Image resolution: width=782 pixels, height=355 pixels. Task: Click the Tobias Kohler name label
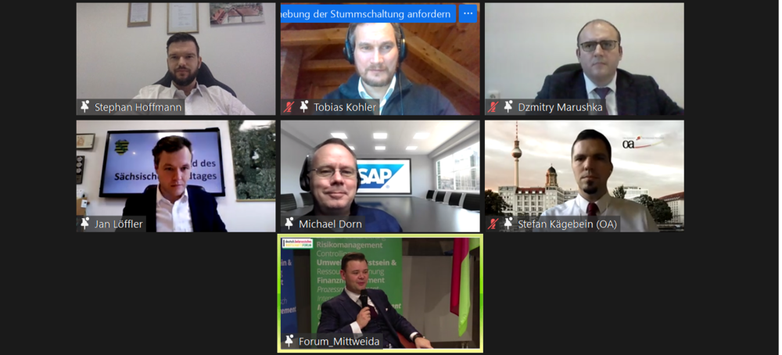pyautogui.click(x=345, y=107)
